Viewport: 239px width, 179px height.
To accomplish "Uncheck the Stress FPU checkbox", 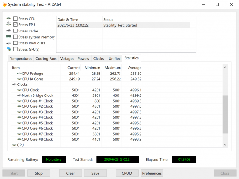I will [x=15, y=25].
